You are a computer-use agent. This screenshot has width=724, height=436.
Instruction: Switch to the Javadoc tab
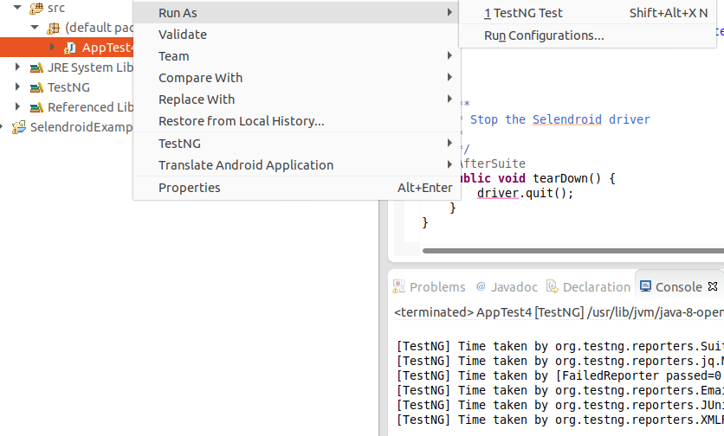(507, 287)
